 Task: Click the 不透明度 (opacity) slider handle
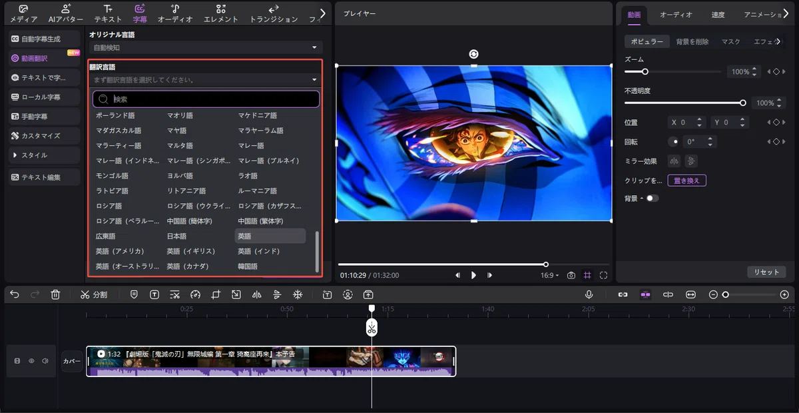tap(744, 103)
